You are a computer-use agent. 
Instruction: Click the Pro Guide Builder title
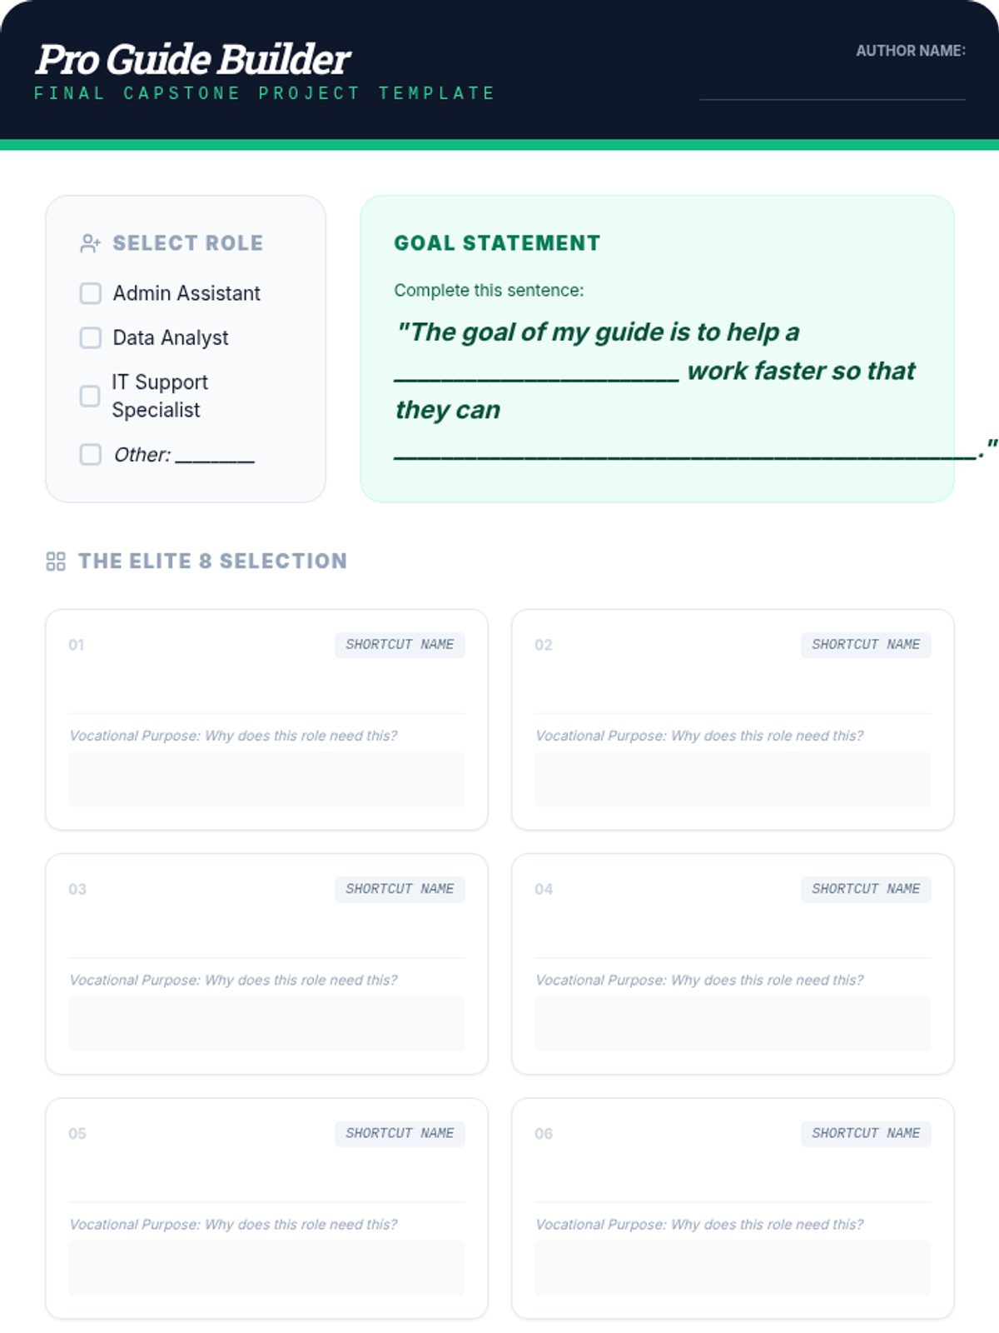pos(193,60)
